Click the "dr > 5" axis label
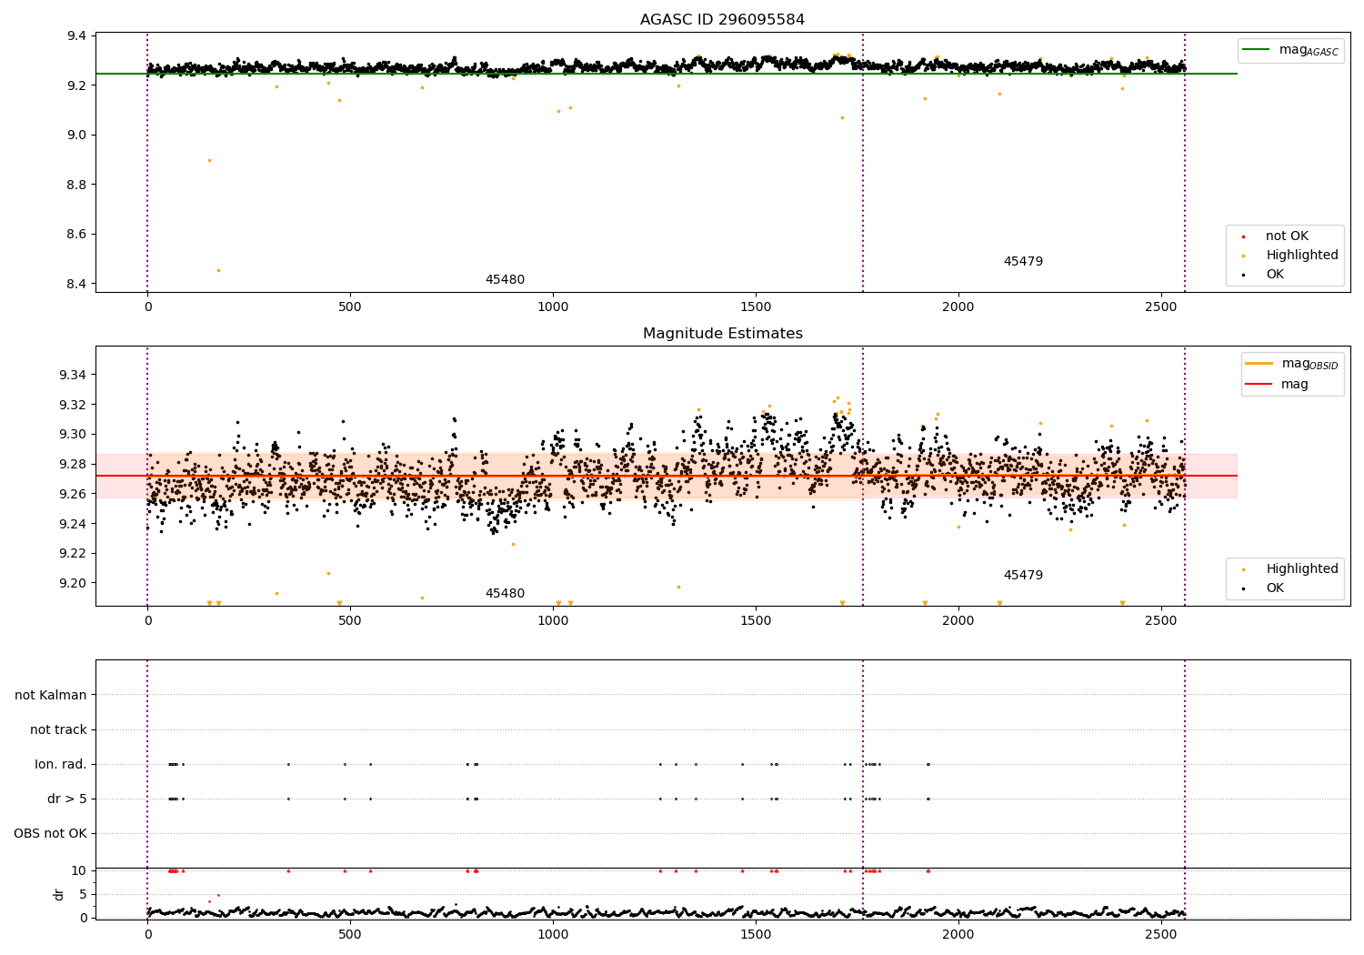This screenshot has height=955, width=1364. point(67,799)
